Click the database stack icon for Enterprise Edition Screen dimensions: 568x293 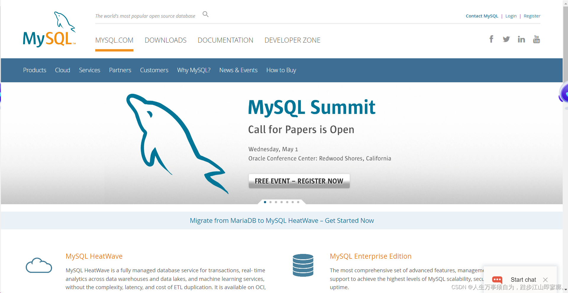(303, 265)
